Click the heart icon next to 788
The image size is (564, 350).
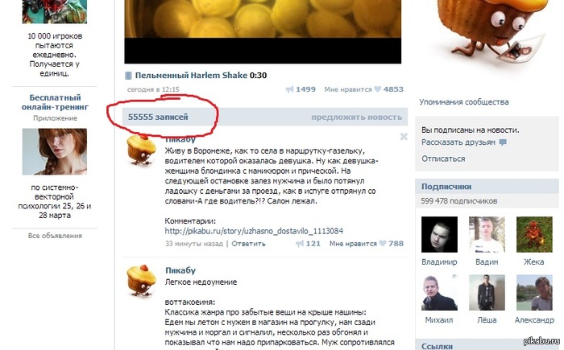[x=383, y=243]
